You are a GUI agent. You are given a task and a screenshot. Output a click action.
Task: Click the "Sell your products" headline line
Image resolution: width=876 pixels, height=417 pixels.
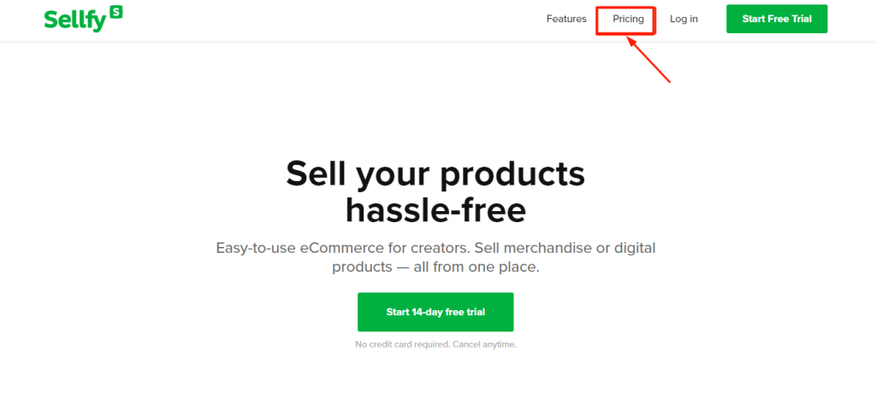pos(435,174)
